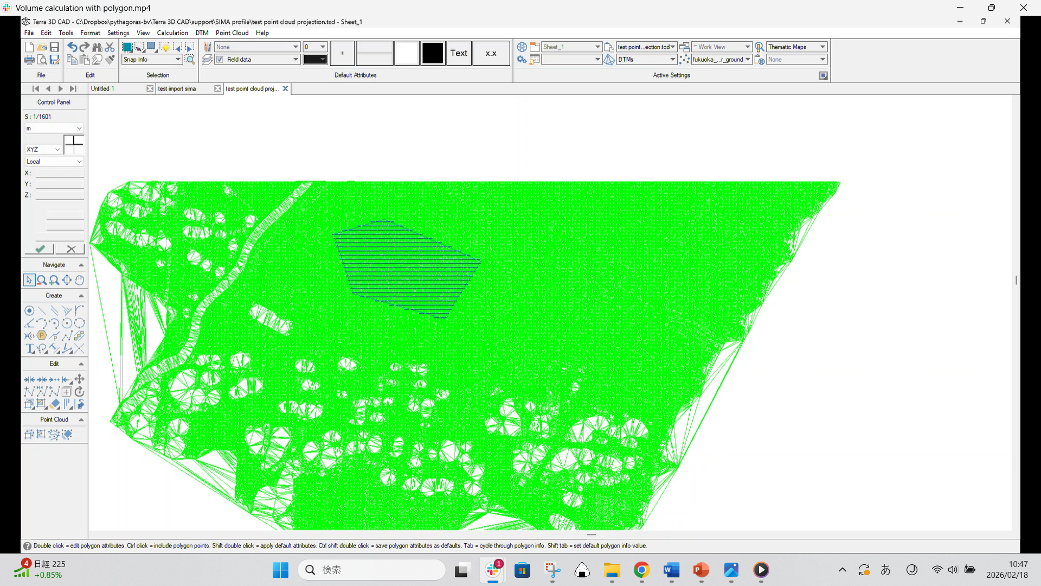This screenshot has width=1041, height=586.
Task: Click the Rotate tool in Edit panel
Action: coord(80,392)
